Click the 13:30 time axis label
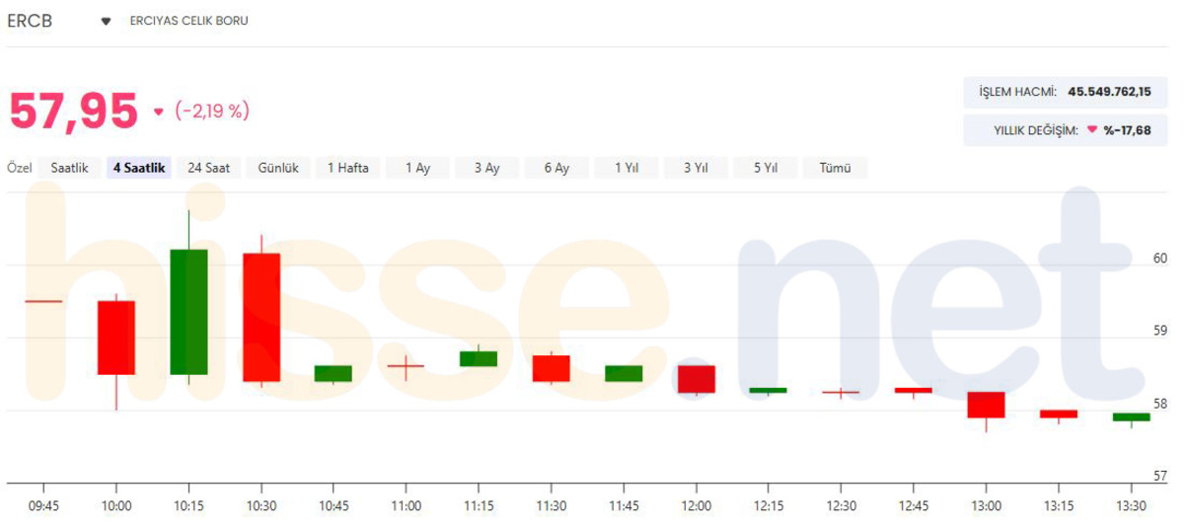 (x=1131, y=505)
